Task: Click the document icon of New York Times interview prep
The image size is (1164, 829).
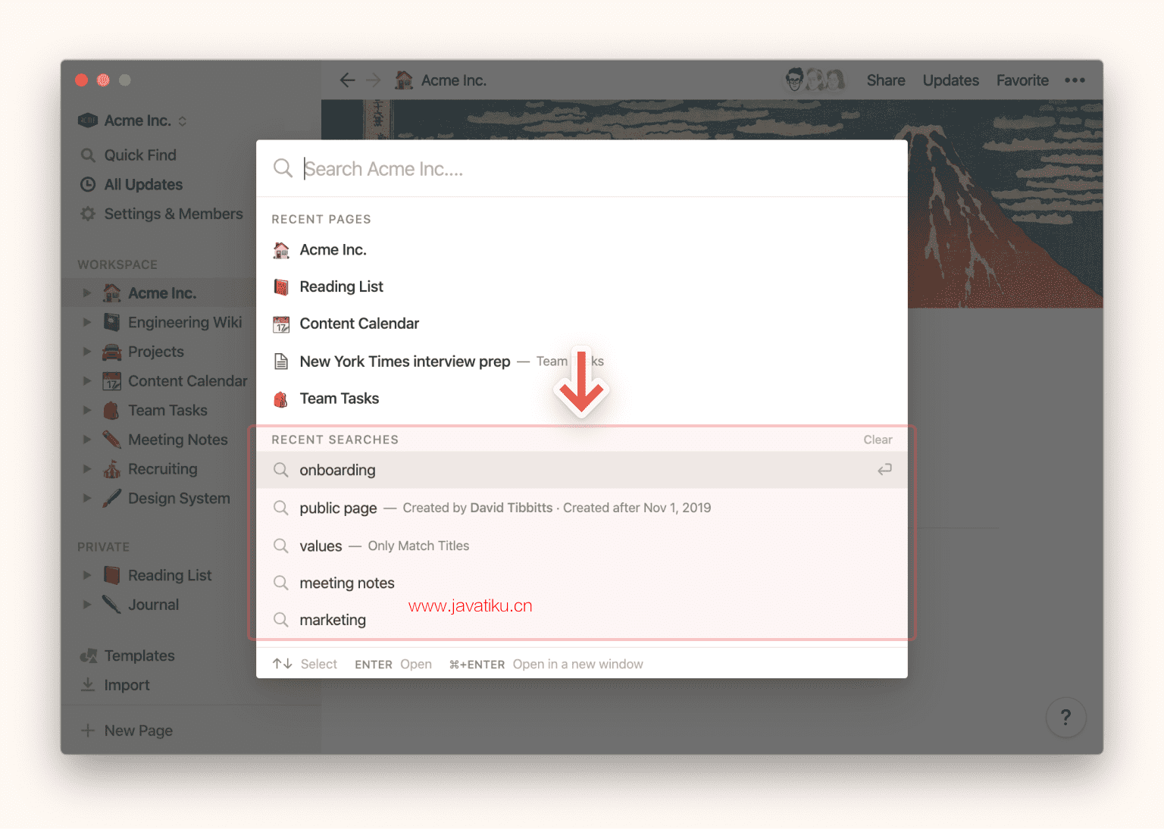Action: (281, 361)
